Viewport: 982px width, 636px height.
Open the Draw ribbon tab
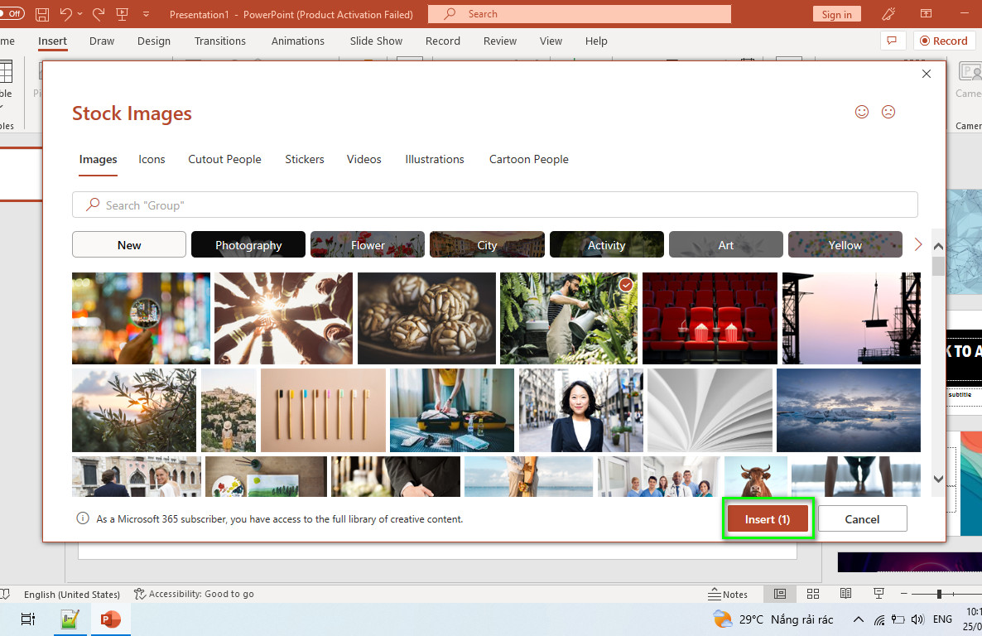(102, 41)
